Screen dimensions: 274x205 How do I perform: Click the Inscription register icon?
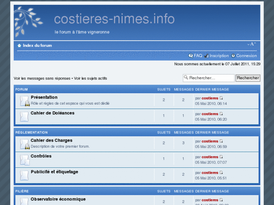pyautogui.click(x=207, y=56)
